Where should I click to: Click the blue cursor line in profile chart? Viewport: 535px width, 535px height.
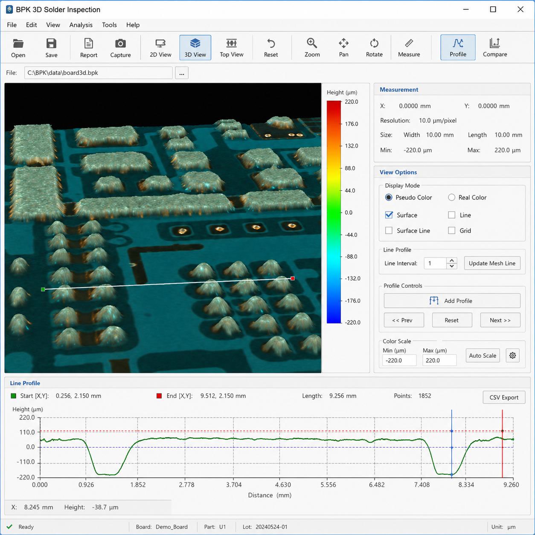(x=451, y=444)
